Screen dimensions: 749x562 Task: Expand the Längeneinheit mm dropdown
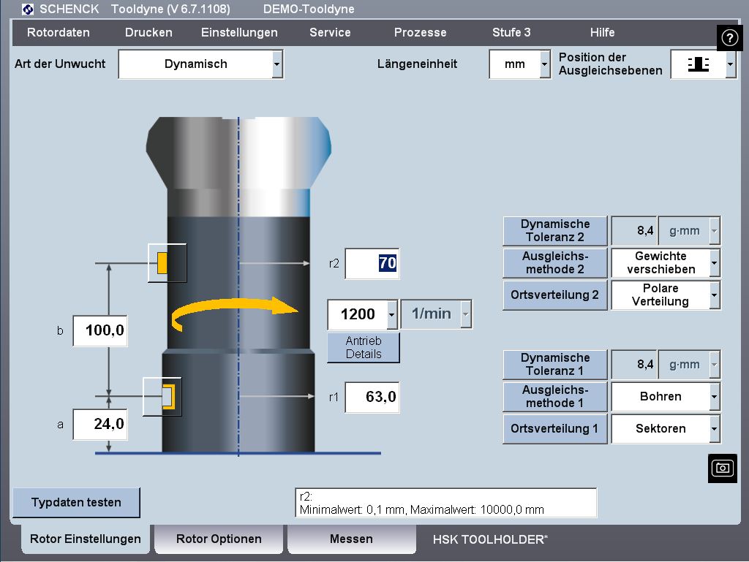[544, 64]
